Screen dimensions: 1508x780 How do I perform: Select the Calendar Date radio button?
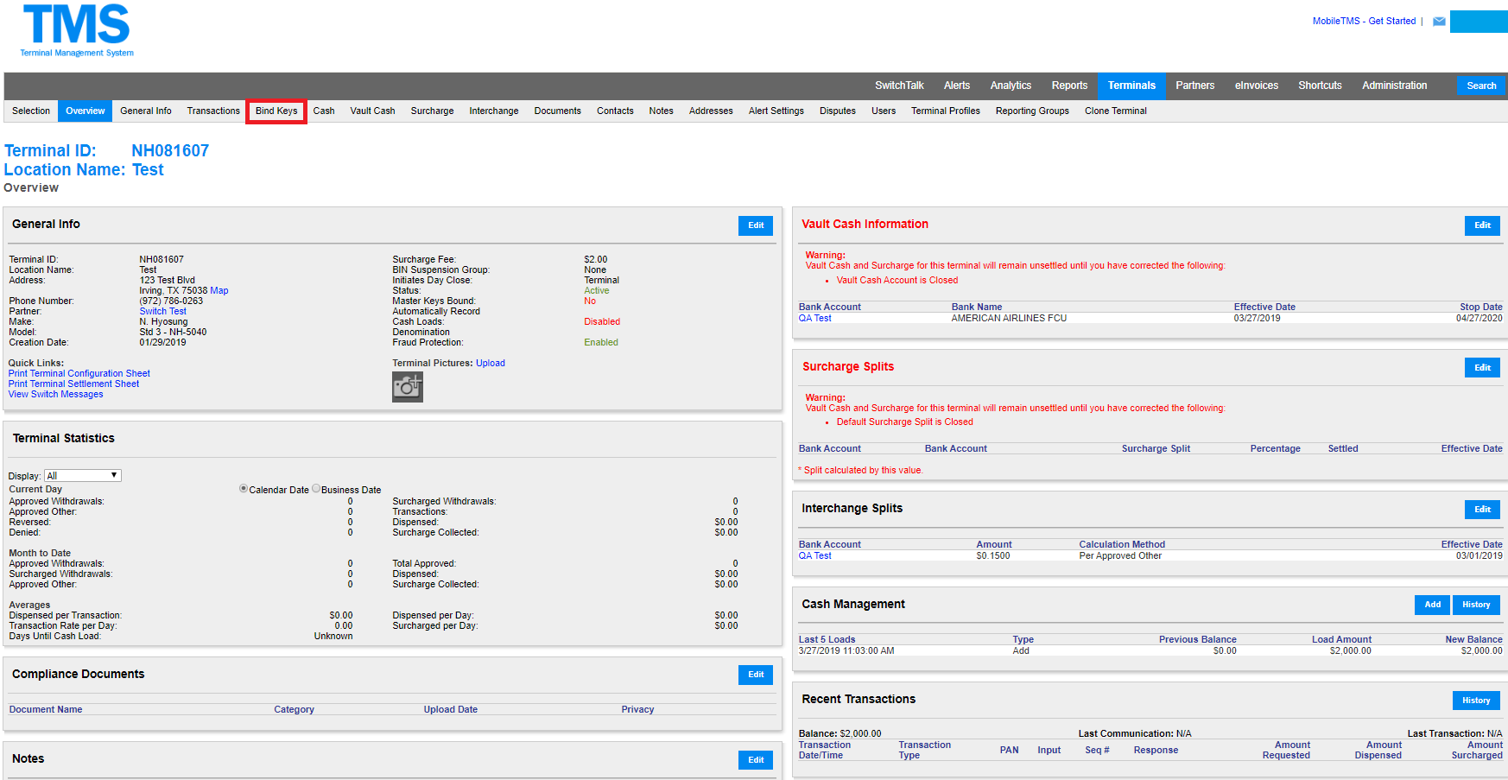[x=244, y=489]
